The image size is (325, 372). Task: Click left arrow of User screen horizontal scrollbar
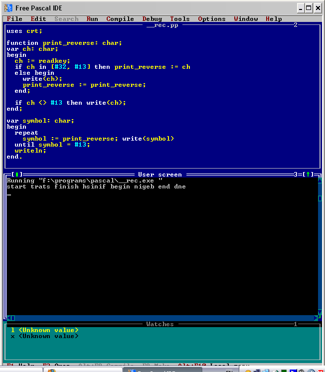[11, 318]
